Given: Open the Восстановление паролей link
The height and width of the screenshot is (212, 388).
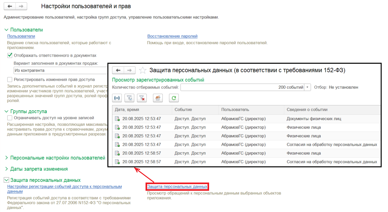Looking at the screenshot, I should tap(172, 36).
